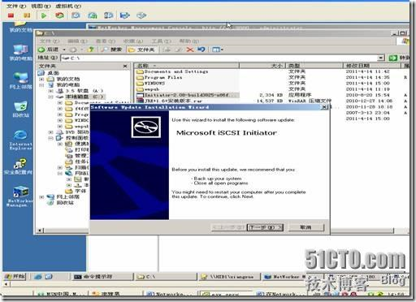The image size is (416, 302).
Task: Open the Explorer 工具 menu
Action: [161, 41]
